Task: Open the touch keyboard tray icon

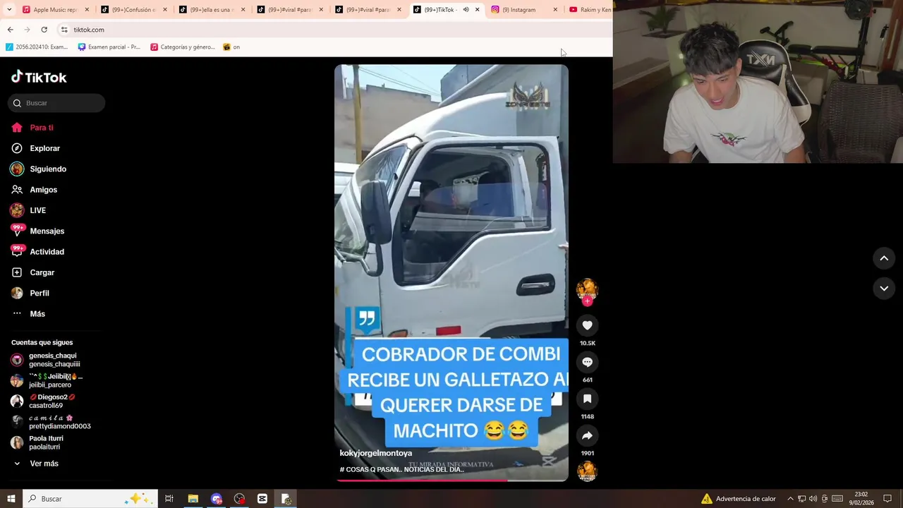Action: point(837,499)
